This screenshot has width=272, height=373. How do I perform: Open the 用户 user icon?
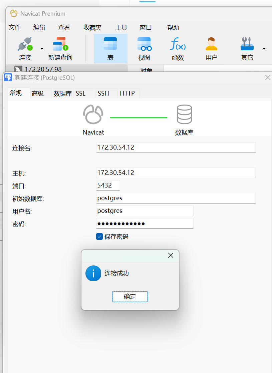tap(212, 44)
